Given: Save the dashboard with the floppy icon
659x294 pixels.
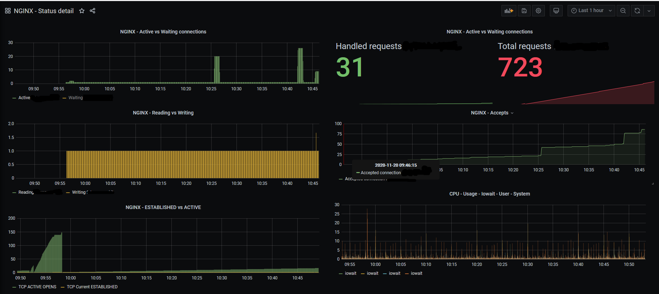Looking at the screenshot, I should point(524,11).
